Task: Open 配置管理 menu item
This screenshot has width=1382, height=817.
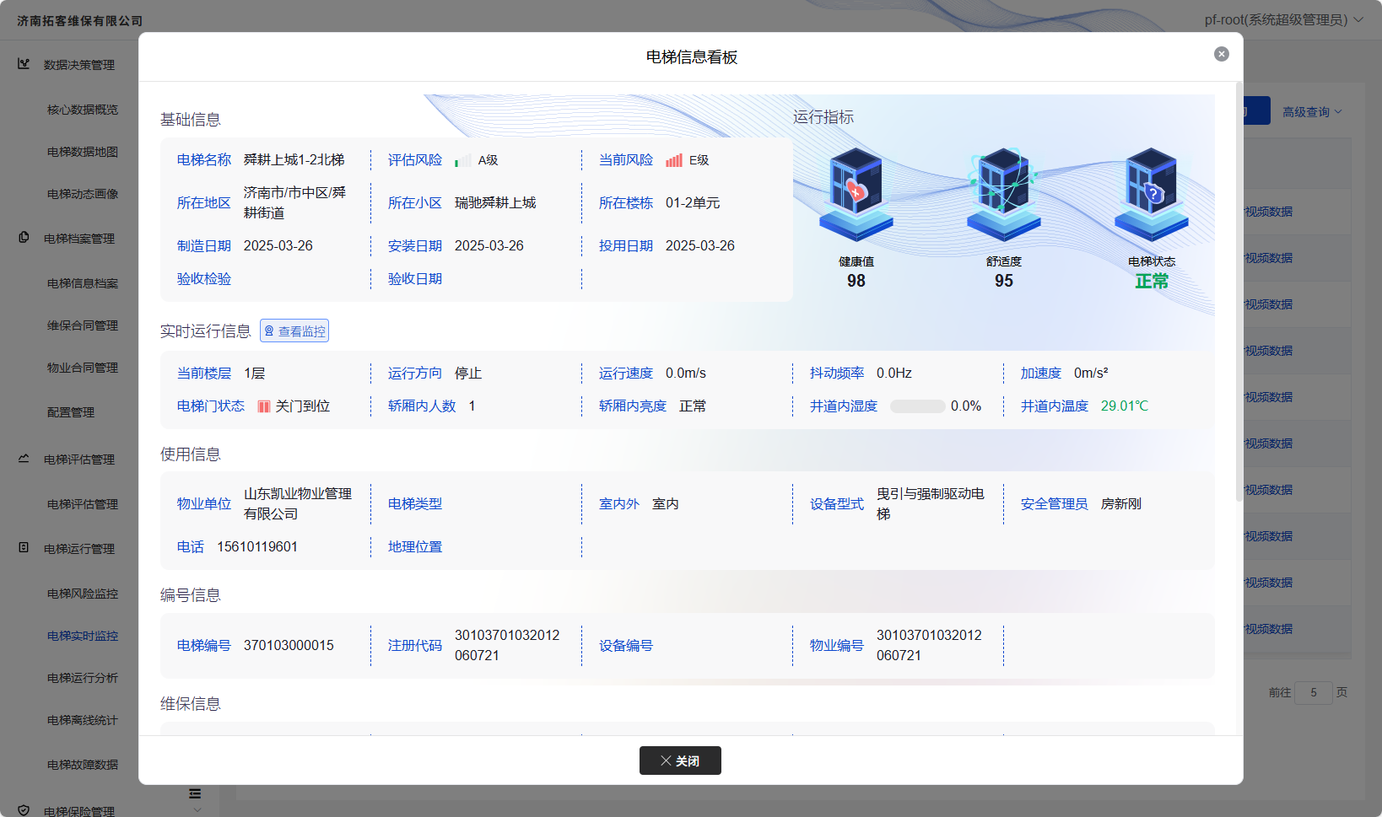Action: [71, 412]
